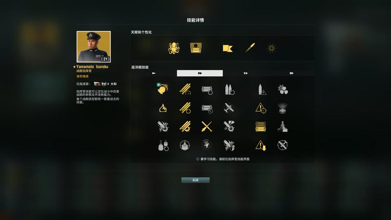Image resolution: width=391 pixels, height=220 pixels.
Task: Select the crossed shells skill icon
Action: 207,127
